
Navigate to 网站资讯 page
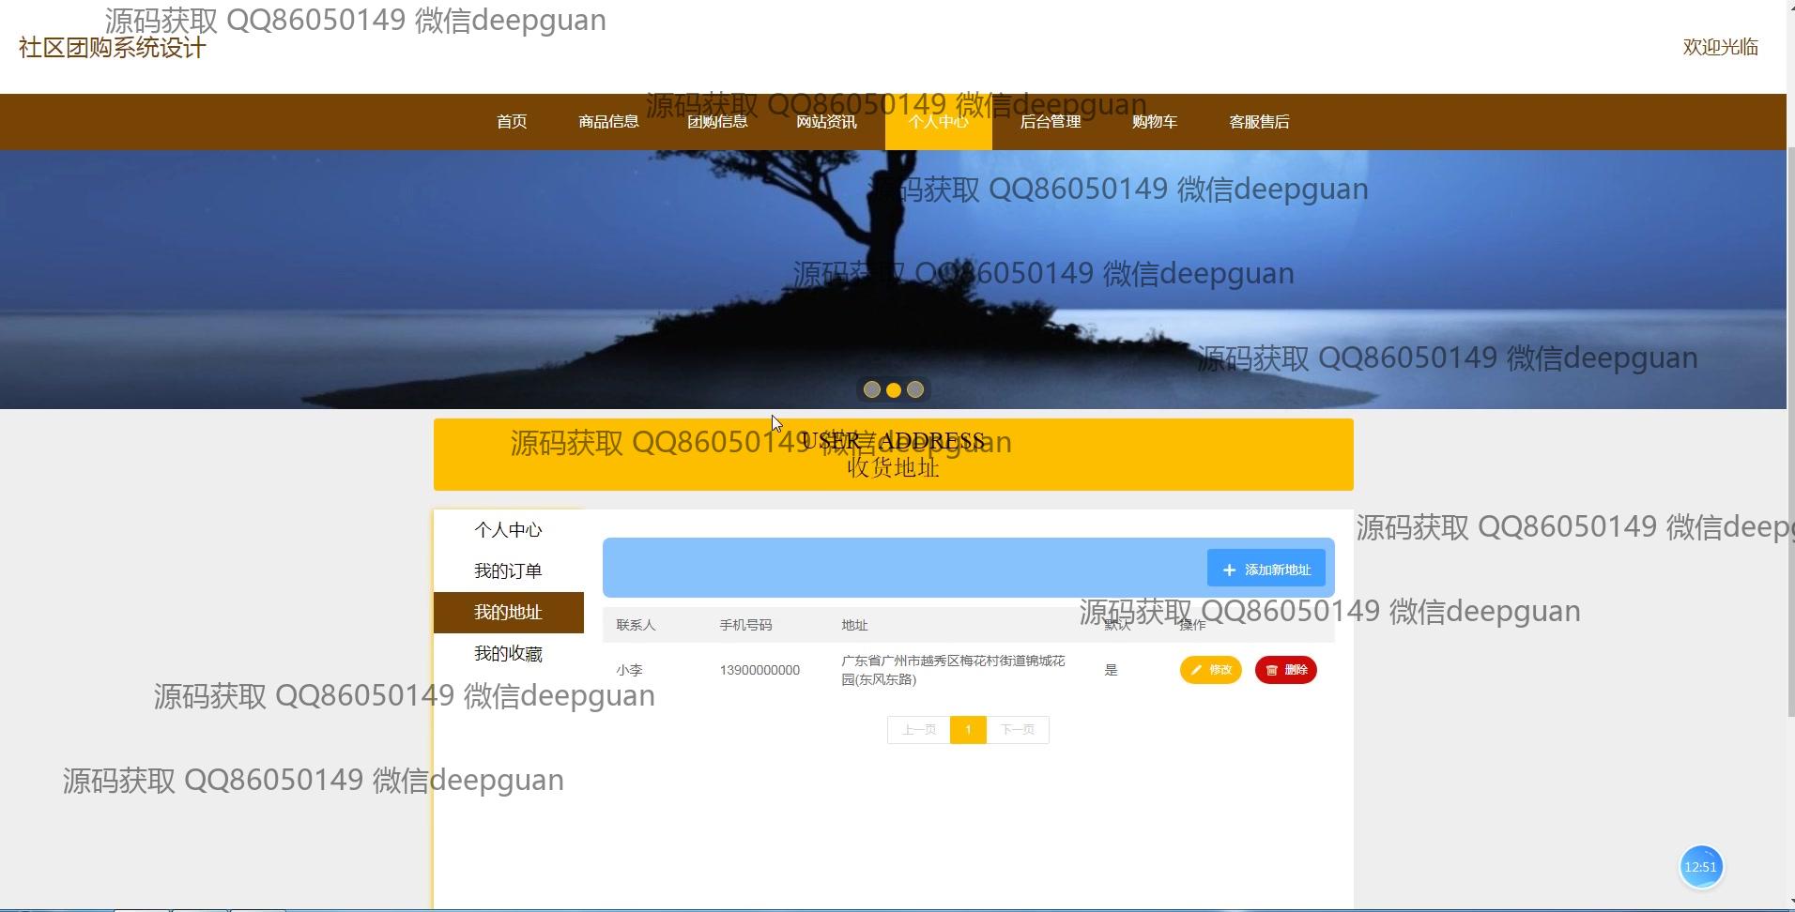[826, 122]
